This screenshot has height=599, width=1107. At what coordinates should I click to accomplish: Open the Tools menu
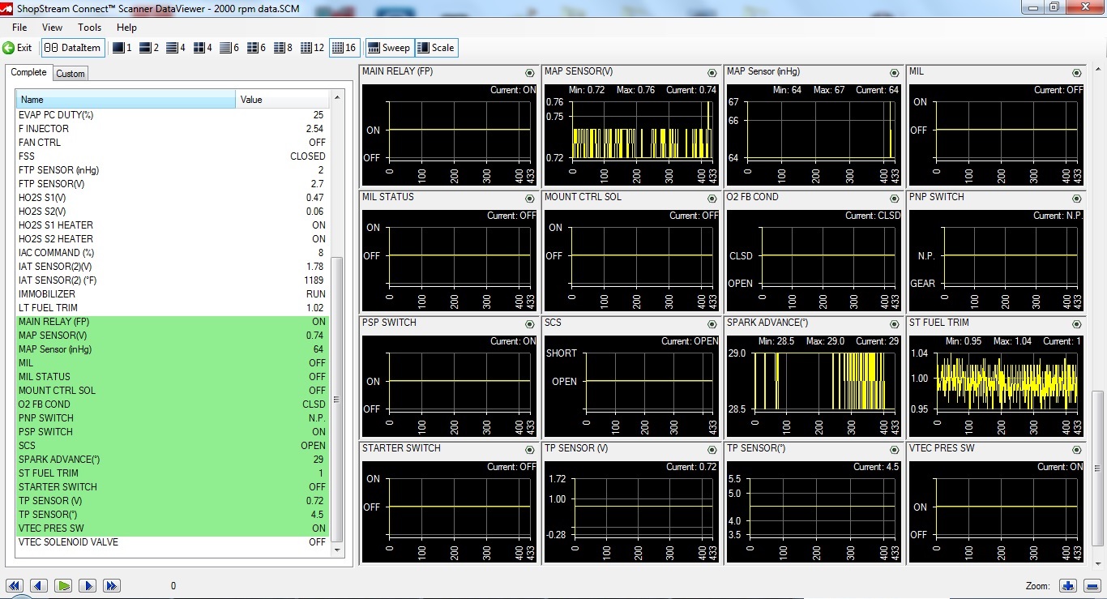(89, 28)
